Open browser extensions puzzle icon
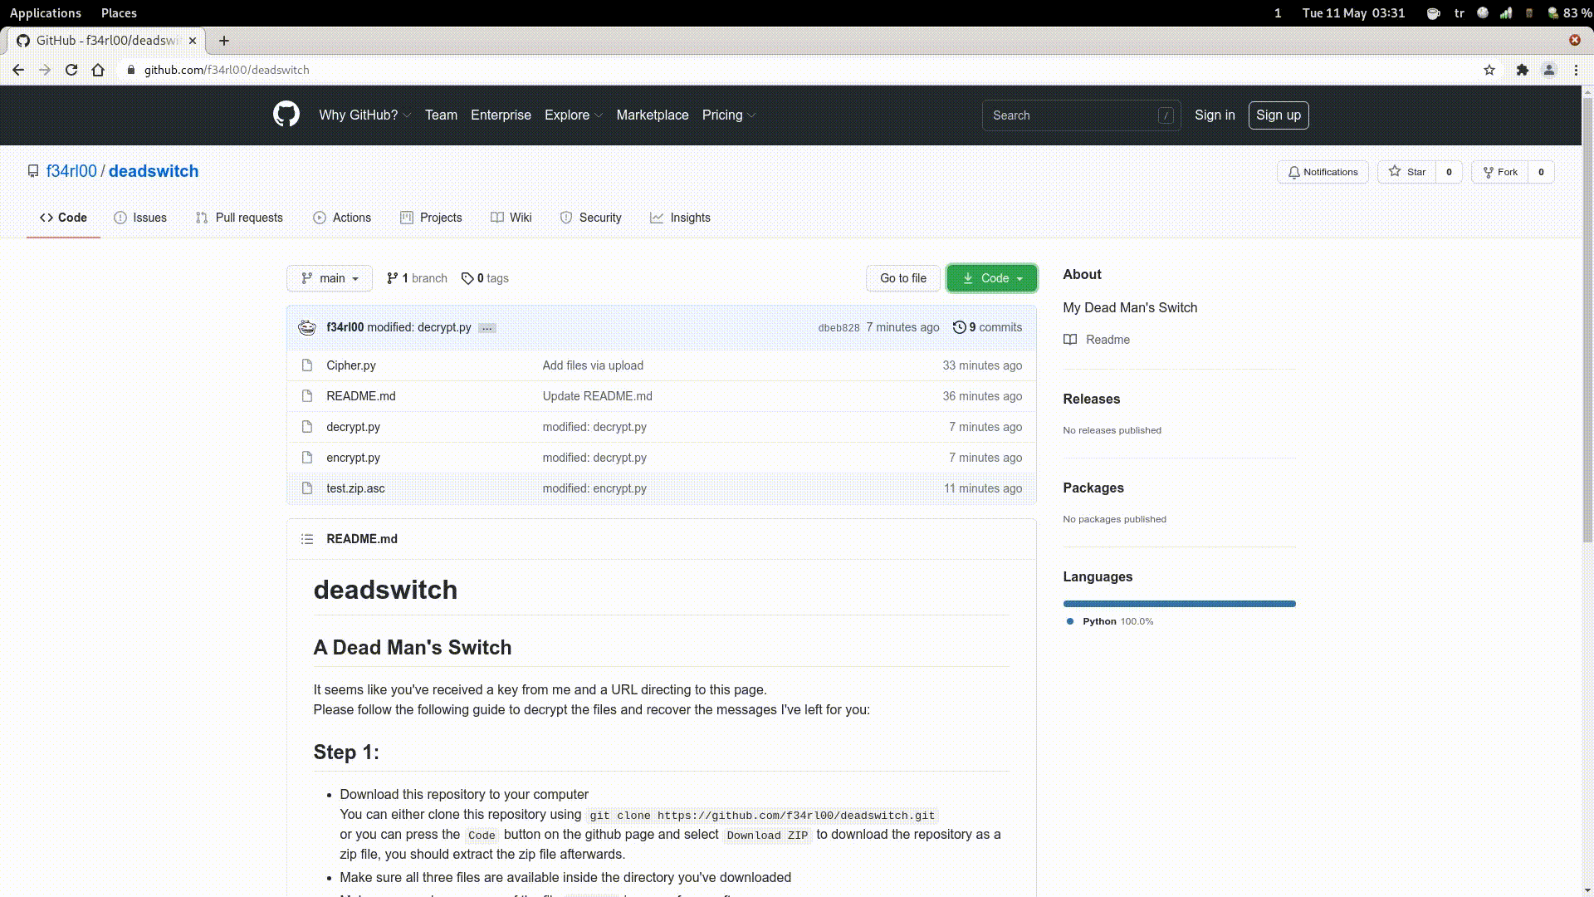 (1522, 71)
